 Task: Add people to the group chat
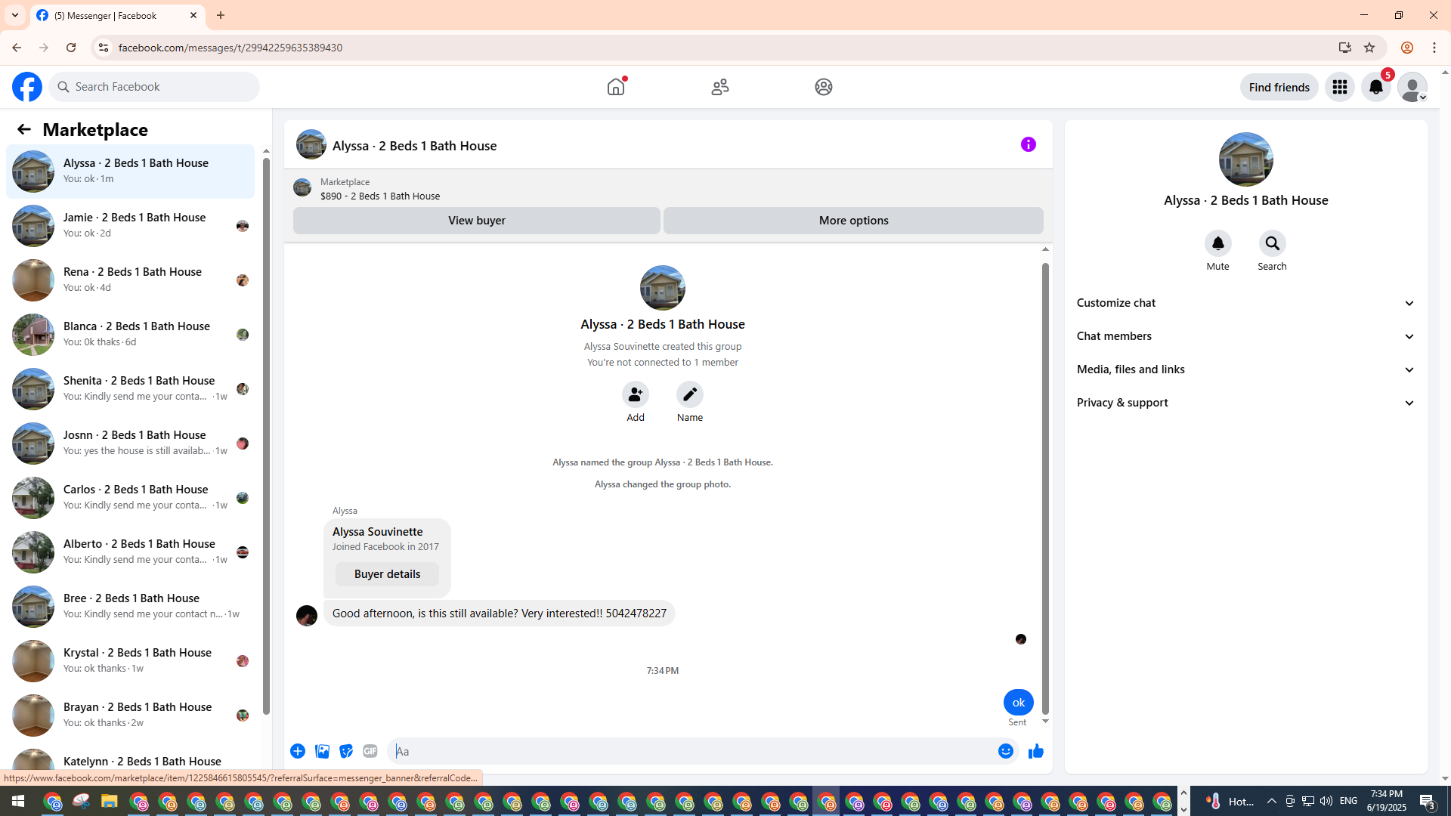pyautogui.click(x=636, y=394)
